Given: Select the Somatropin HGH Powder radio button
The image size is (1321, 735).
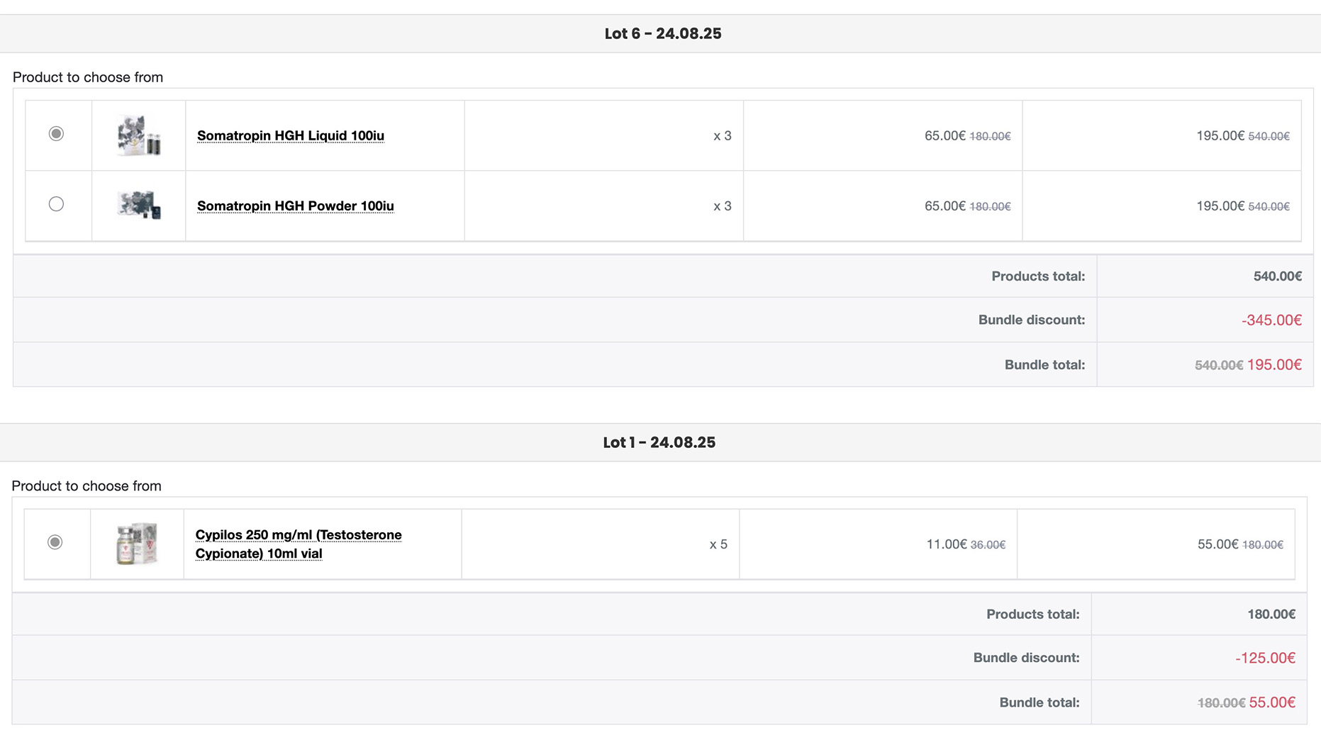Looking at the screenshot, I should 56,204.
